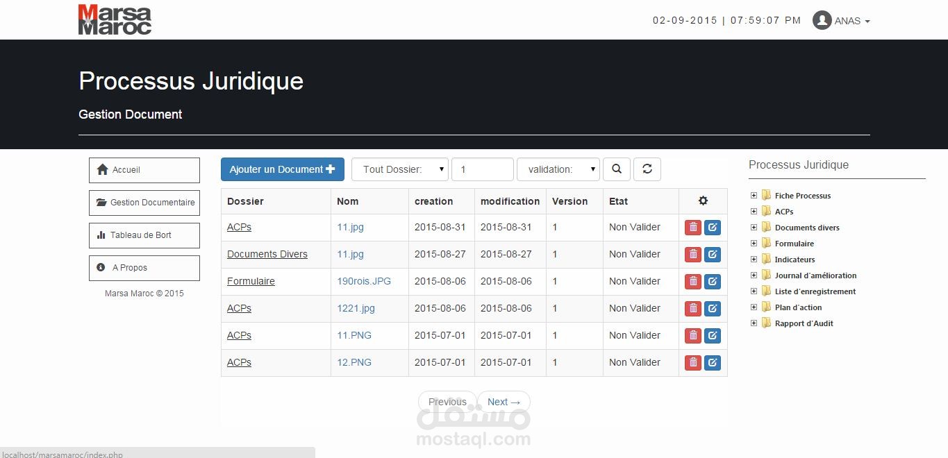This screenshot has width=948, height=458.
Task: Delete the 1221.jpg document
Action: (693, 309)
